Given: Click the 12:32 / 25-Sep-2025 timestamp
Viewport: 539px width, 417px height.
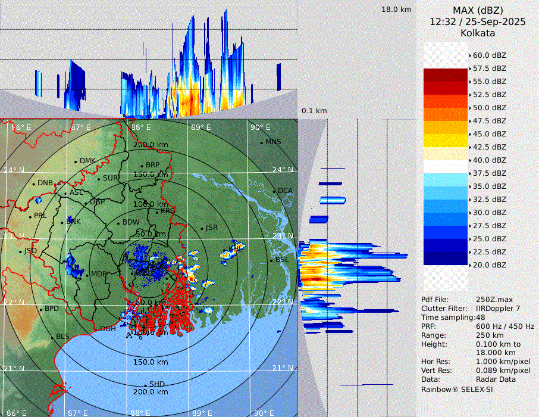Looking at the screenshot, I should coord(478,21).
